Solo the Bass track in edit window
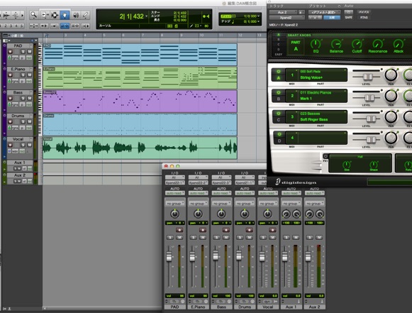Image resolution: width=412 pixels, height=313 pixels. coord(23,98)
